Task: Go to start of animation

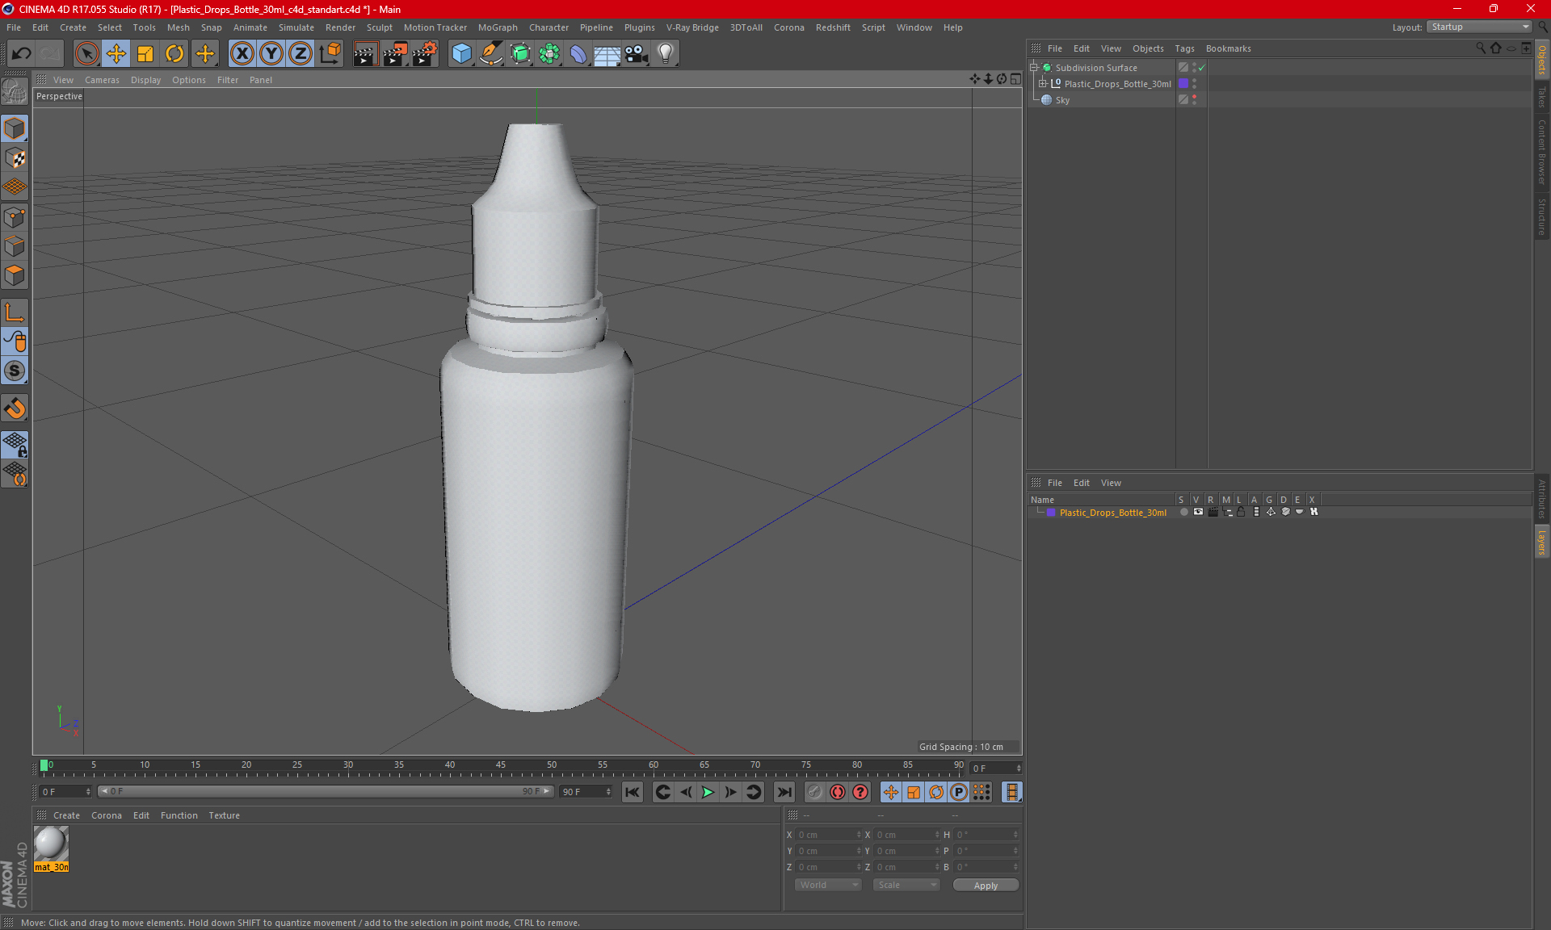Action: (632, 792)
